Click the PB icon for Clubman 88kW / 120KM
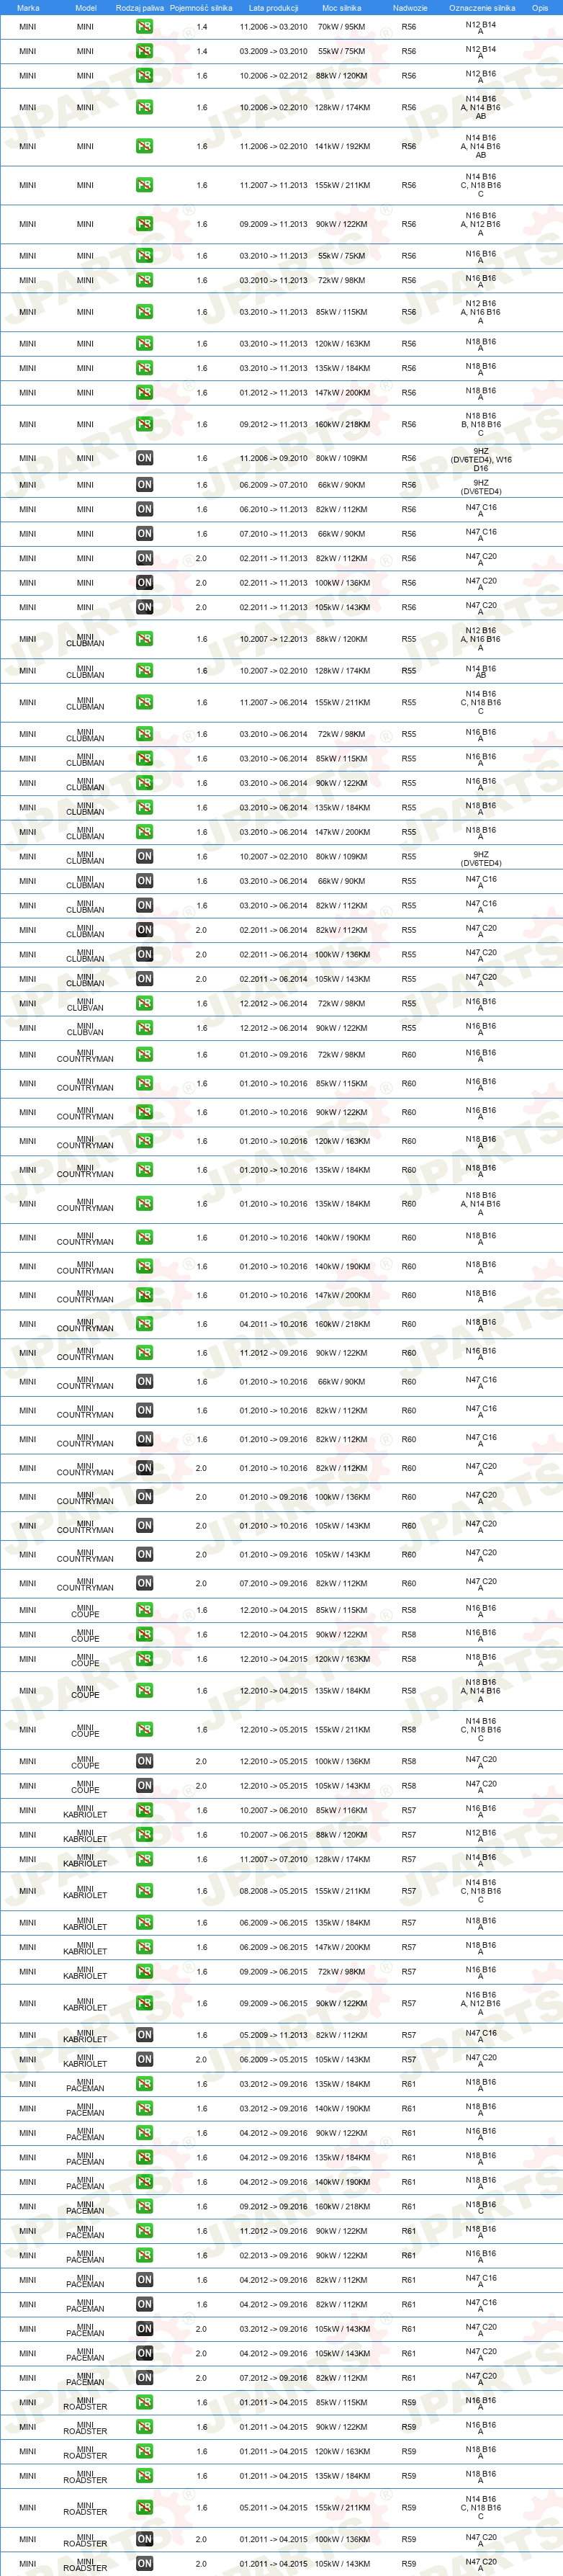 coord(144,639)
